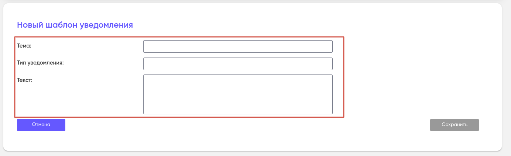The width and height of the screenshot is (511, 156).
Task: Click the Сохранить button
Action: pos(454,125)
